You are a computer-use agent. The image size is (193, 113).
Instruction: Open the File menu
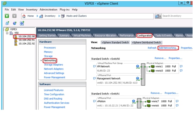7,10
